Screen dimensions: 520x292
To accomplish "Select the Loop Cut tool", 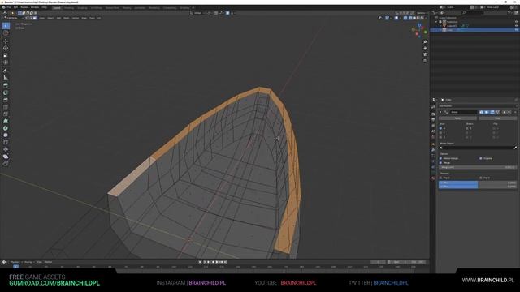I will click(6, 107).
